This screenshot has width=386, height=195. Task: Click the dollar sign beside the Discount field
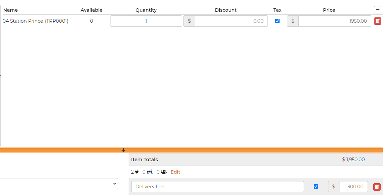[x=189, y=21]
